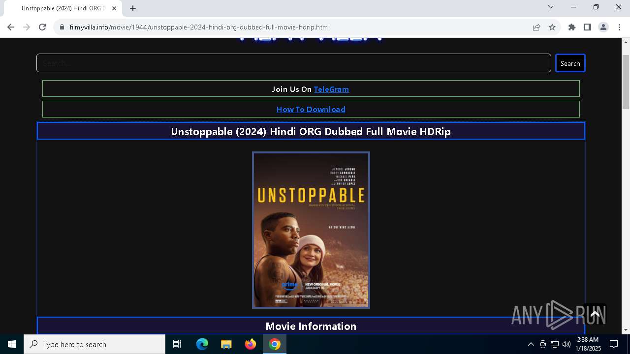Open the Extensions puzzle icon

point(572,27)
